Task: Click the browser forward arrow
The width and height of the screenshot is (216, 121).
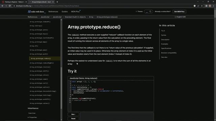Action: [x=6, y=6]
